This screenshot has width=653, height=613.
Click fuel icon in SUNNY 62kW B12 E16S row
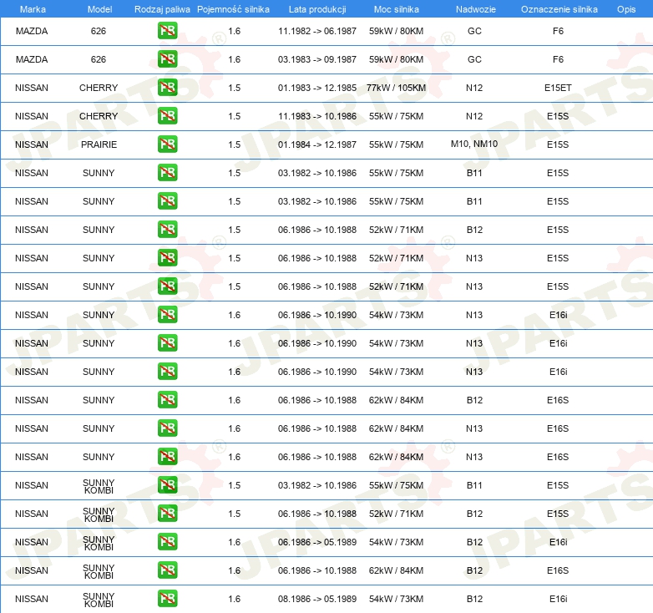click(x=167, y=400)
